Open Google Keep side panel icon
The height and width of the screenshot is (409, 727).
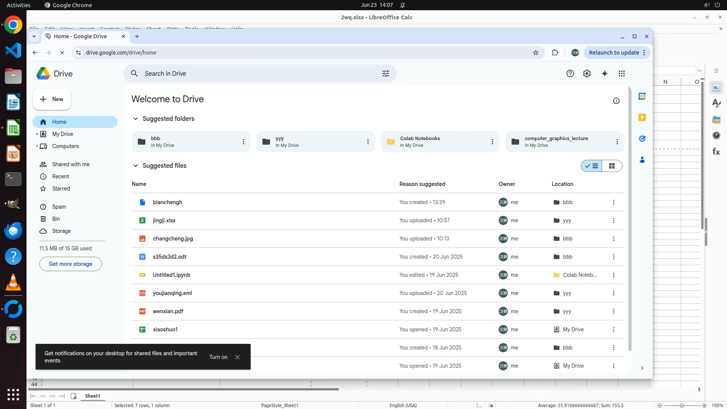point(642,117)
